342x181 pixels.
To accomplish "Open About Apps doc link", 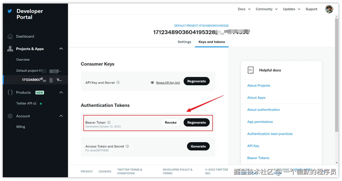I will coord(256,98).
